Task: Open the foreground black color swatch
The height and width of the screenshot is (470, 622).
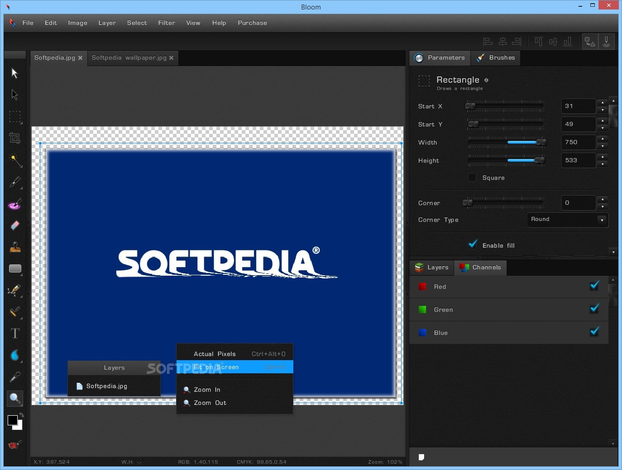Action: (x=12, y=420)
